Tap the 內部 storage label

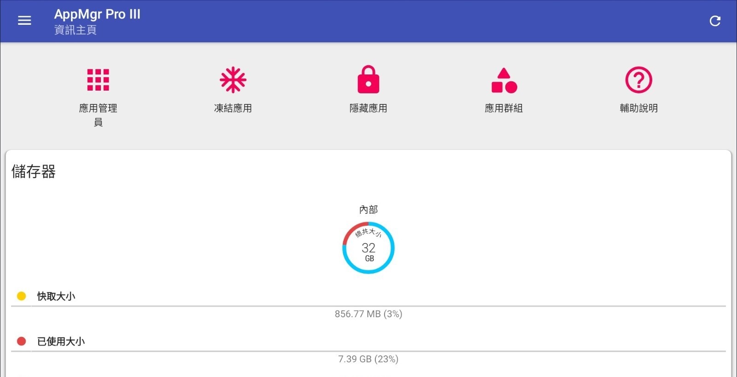coord(368,210)
